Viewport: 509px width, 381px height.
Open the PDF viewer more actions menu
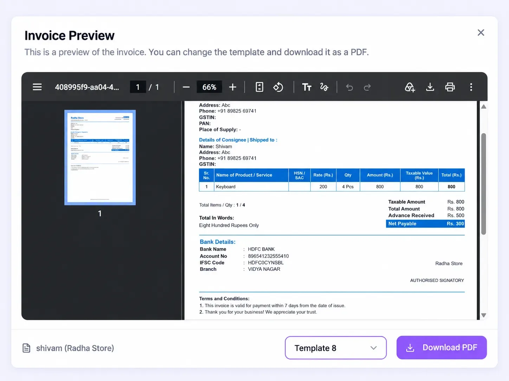point(471,87)
